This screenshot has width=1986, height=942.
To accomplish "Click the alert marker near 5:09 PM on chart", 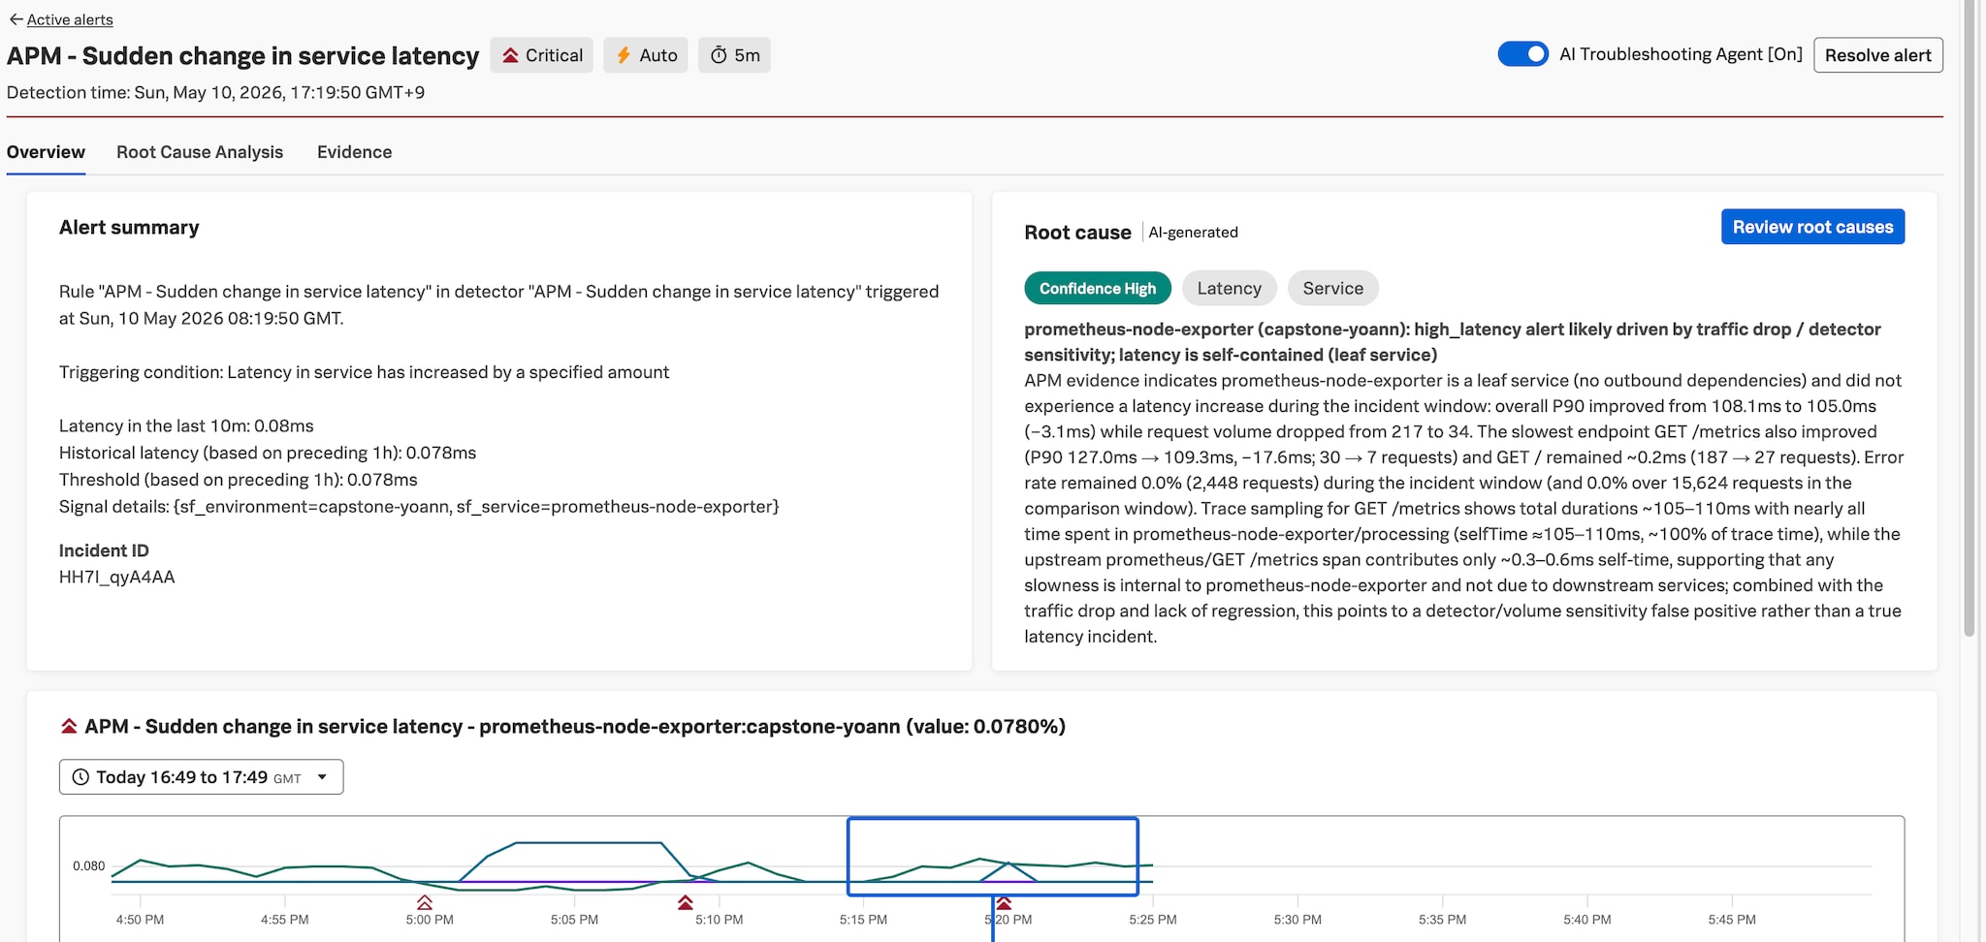I will coord(686,903).
